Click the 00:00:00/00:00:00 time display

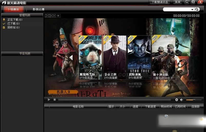[x=186, y=16]
